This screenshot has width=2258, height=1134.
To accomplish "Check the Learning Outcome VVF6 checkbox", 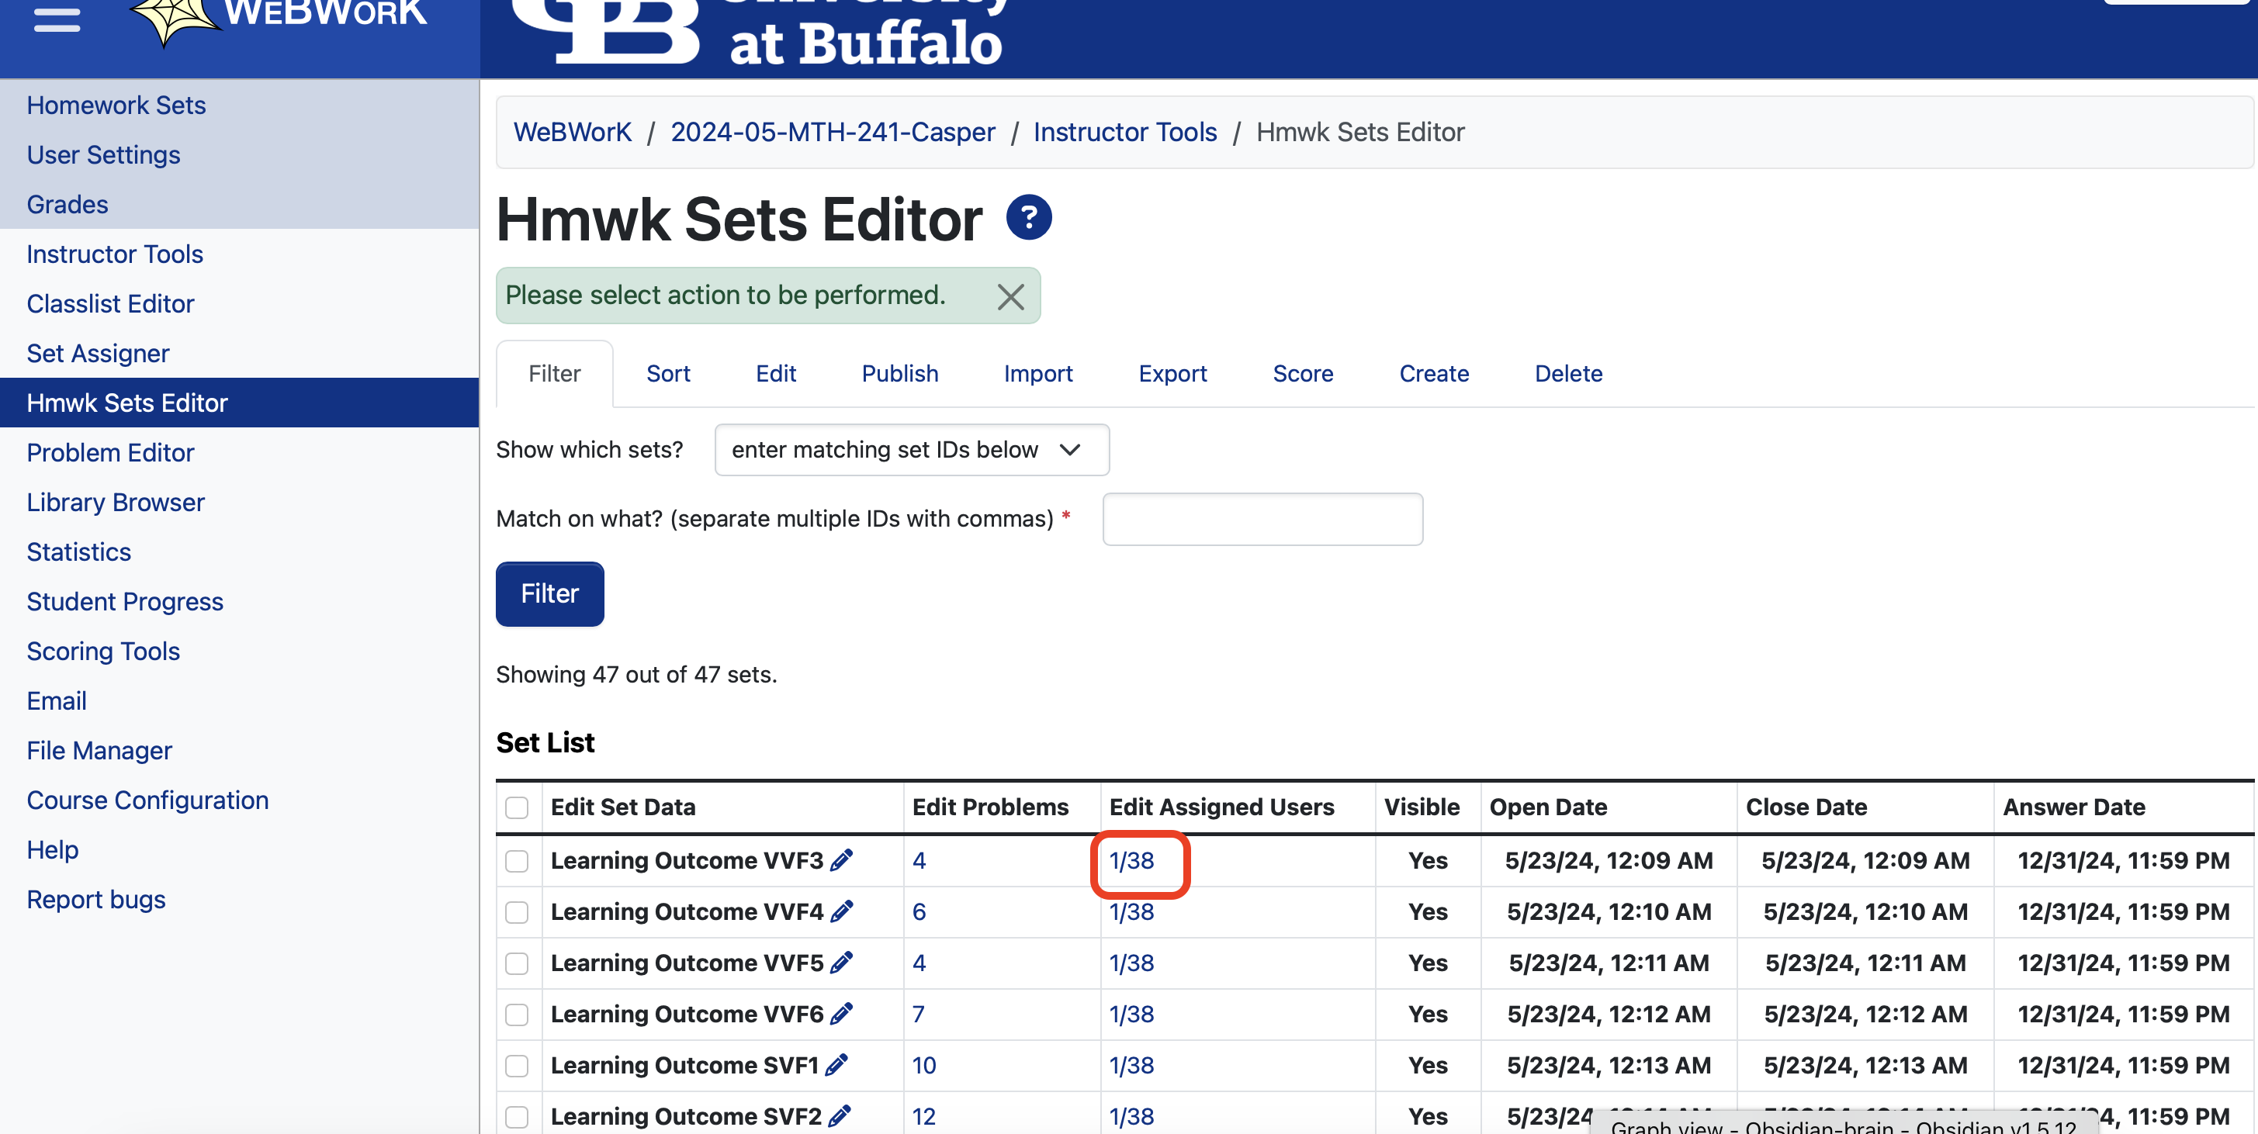I will point(517,1015).
